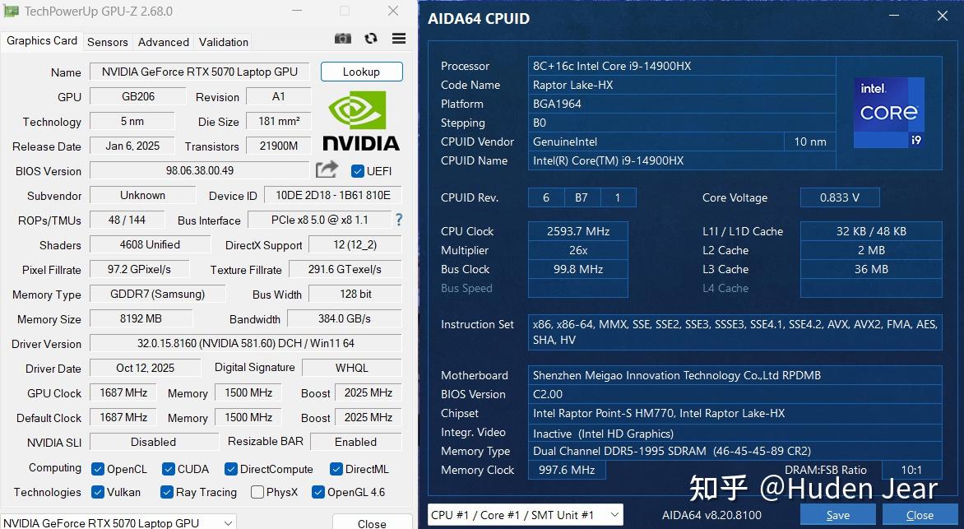
Task: Switch to the Graphics Card tab
Action: 42,40
